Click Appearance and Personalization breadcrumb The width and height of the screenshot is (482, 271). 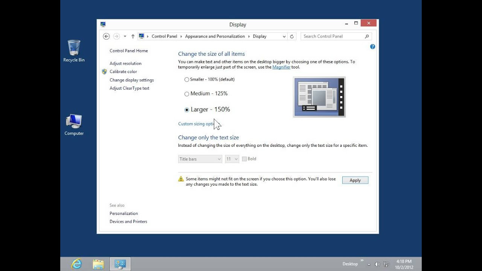coord(215,37)
